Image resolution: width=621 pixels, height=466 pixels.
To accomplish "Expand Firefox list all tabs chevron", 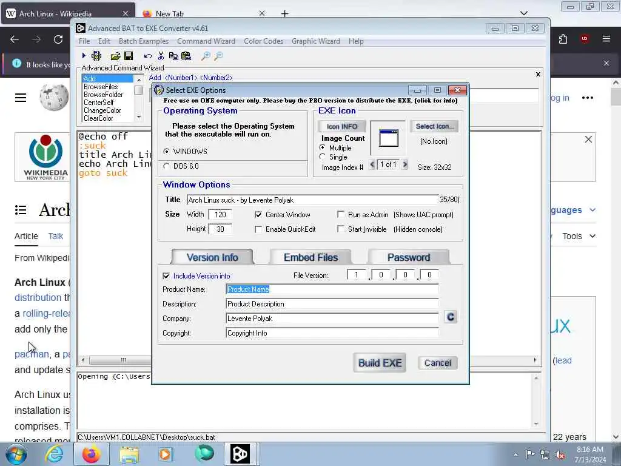I will click(524, 13).
